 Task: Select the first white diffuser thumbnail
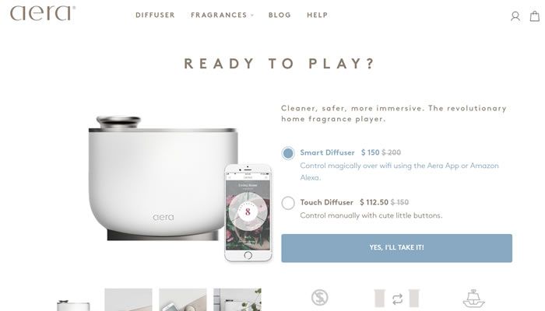click(x=74, y=303)
